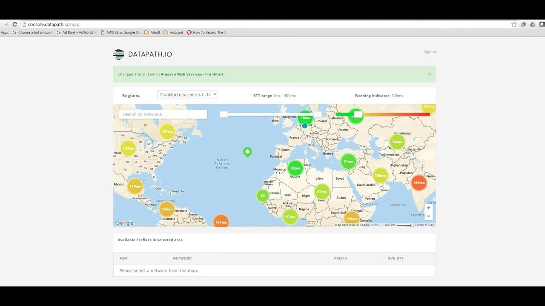
Task: Click the 'RTT range 1ms - 400ms' label
Action: click(x=275, y=96)
